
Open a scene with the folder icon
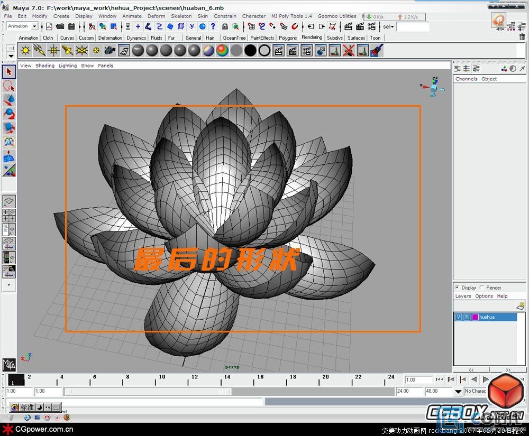[60, 26]
